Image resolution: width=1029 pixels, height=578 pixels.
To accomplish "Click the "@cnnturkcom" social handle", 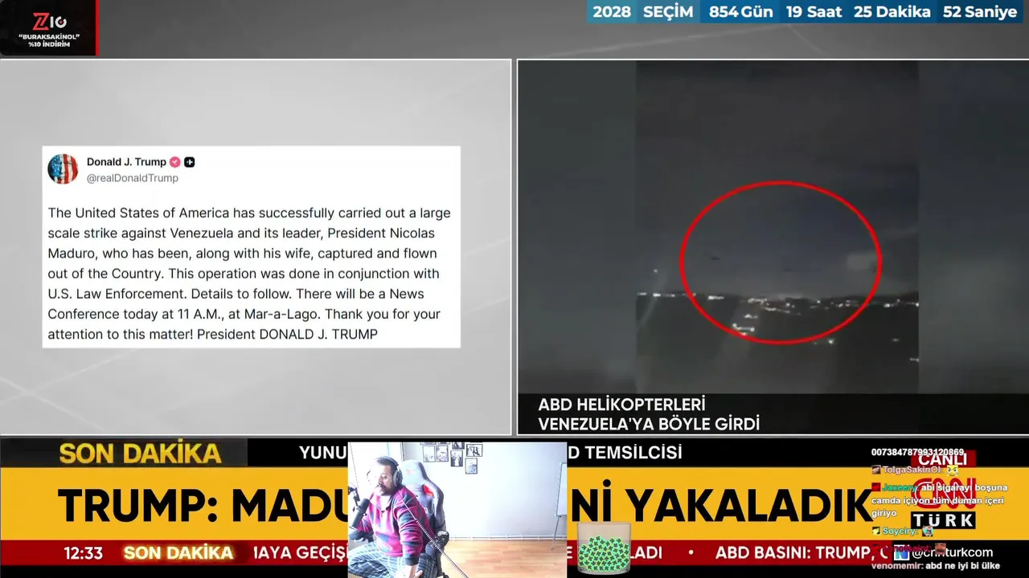I will pyautogui.click(x=953, y=552).
